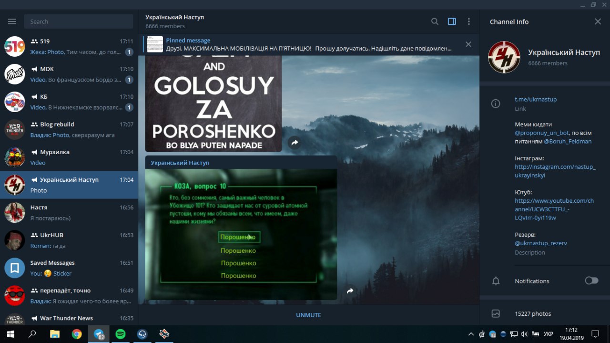This screenshot has height=343, width=610.
Task: Open the headset app taskbar icon
Action: 142,334
